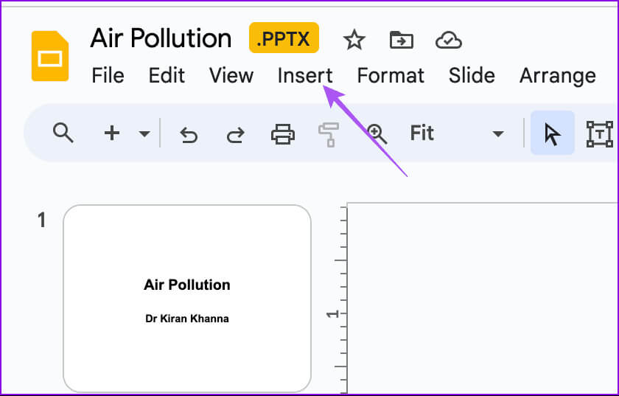
Task: Click the search menus magnifier icon
Action: 63,133
